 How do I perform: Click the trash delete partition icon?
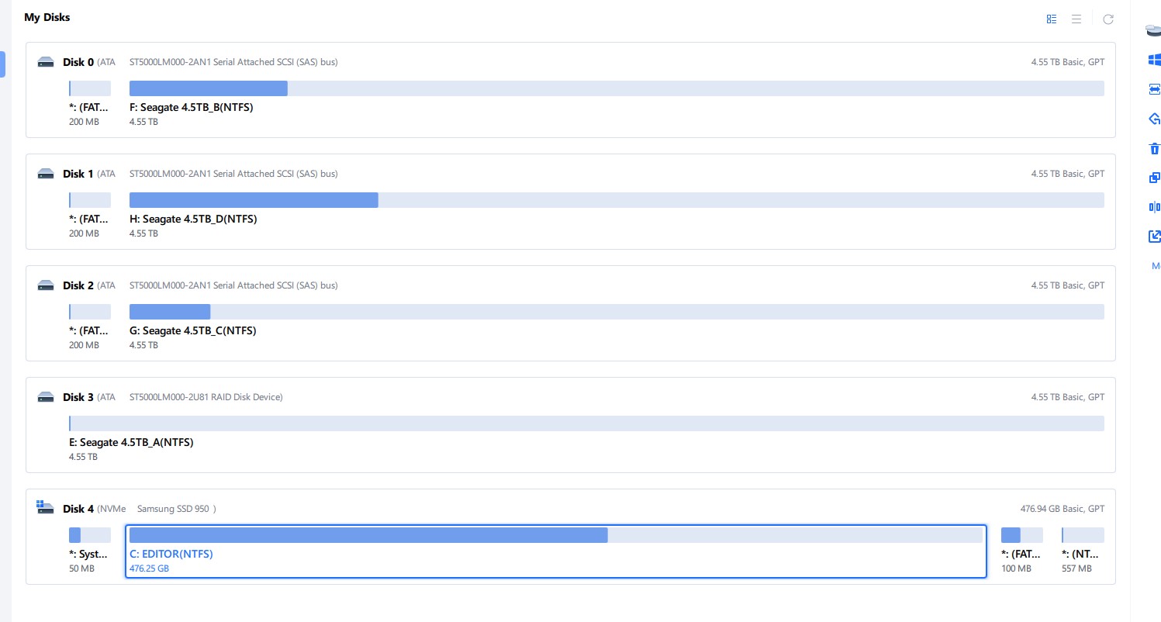point(1154,148)
